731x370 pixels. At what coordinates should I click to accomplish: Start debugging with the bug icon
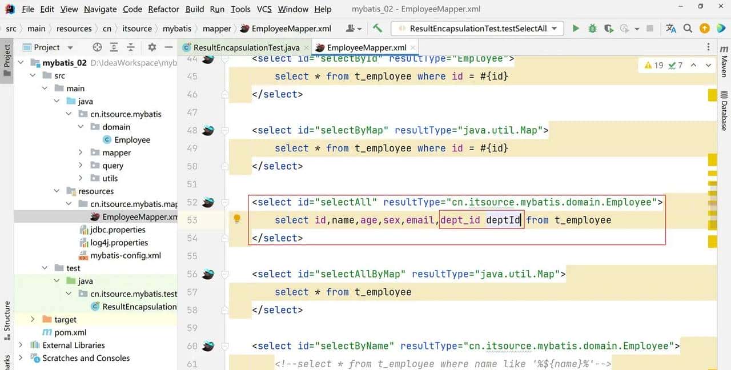(x=592, y=29)
